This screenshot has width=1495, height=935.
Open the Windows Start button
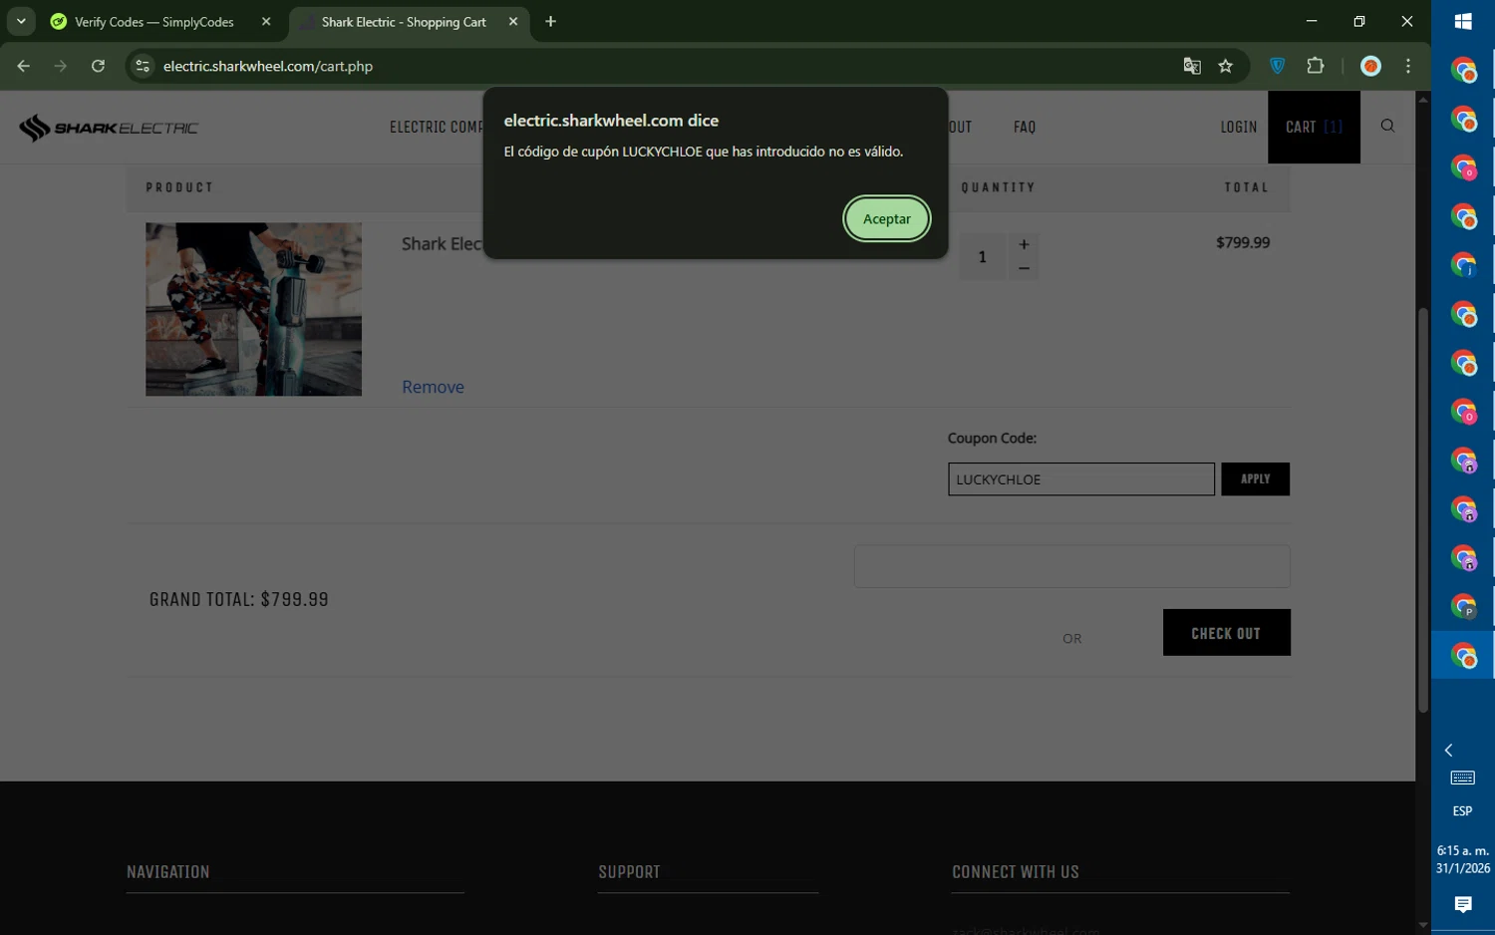(x=1463, y=21)
